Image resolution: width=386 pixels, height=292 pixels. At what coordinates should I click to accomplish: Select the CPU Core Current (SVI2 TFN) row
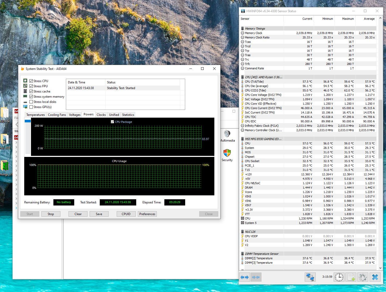(308, 108)
